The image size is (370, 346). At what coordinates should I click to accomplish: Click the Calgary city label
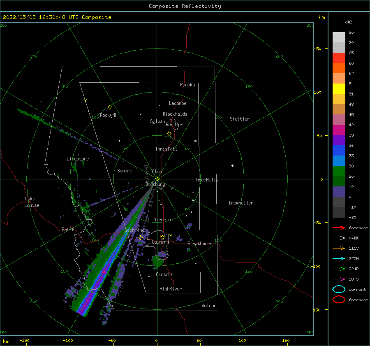160,242
